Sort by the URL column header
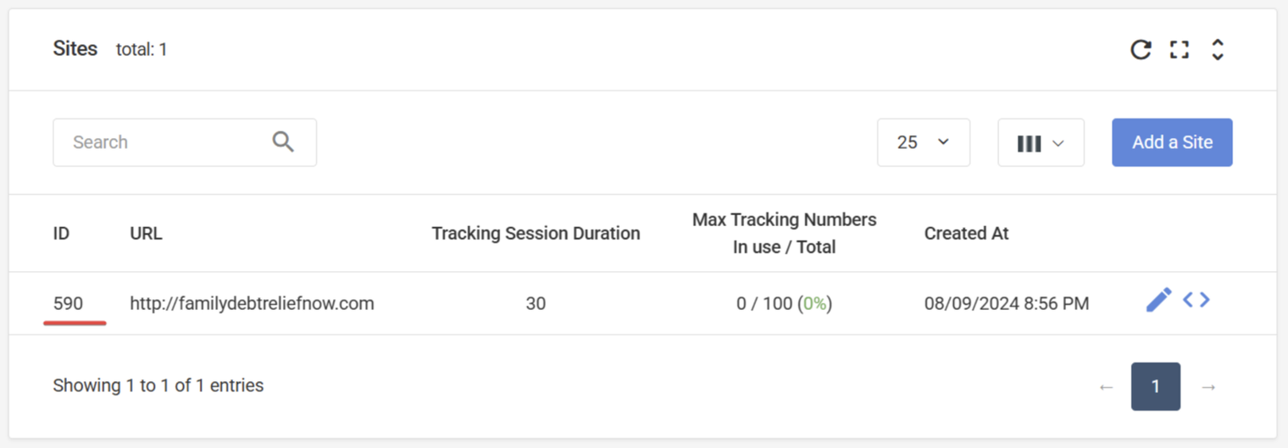The image size is (1288, 448). coord(146,234)
